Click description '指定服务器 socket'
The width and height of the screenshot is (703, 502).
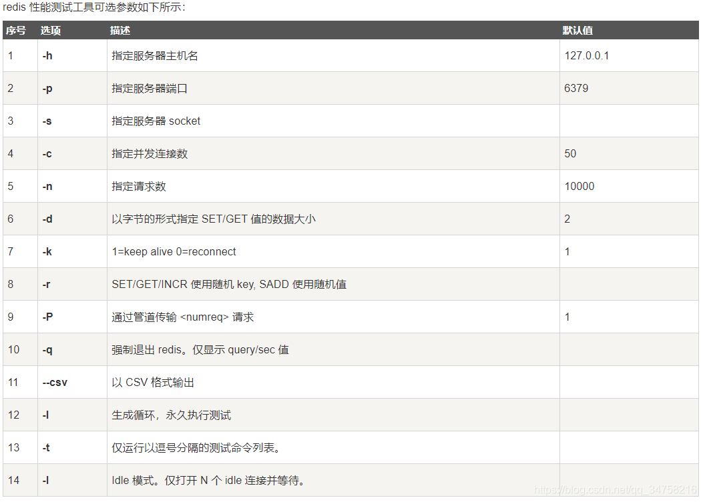[x=156, y=121]
